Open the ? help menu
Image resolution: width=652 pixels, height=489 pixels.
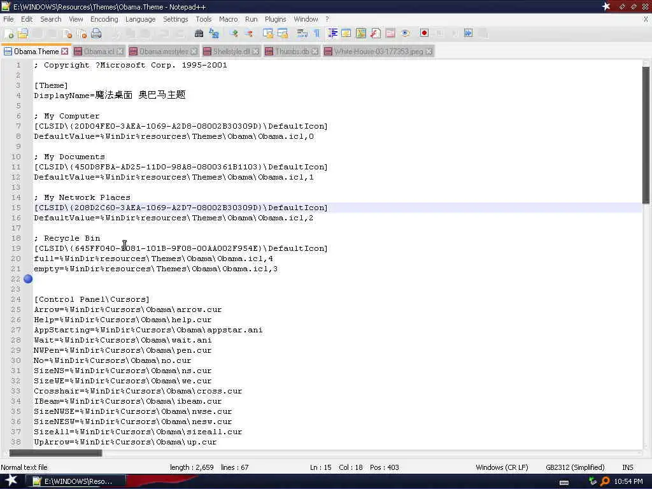[x=327, y=19]
